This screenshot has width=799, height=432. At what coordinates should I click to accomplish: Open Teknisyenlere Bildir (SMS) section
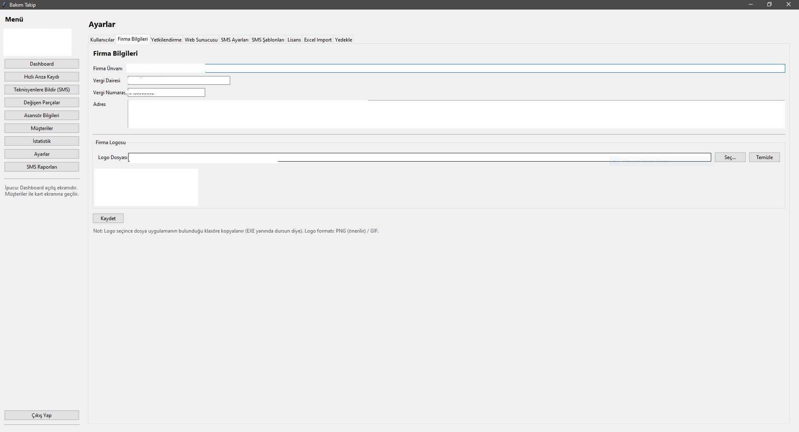tap(42, 90)
